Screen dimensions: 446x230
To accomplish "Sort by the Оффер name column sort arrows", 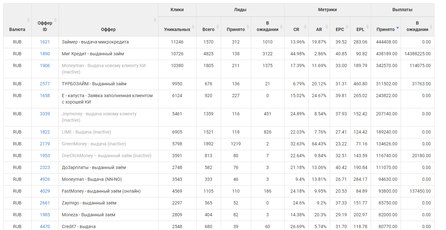I will coord(155,20).
